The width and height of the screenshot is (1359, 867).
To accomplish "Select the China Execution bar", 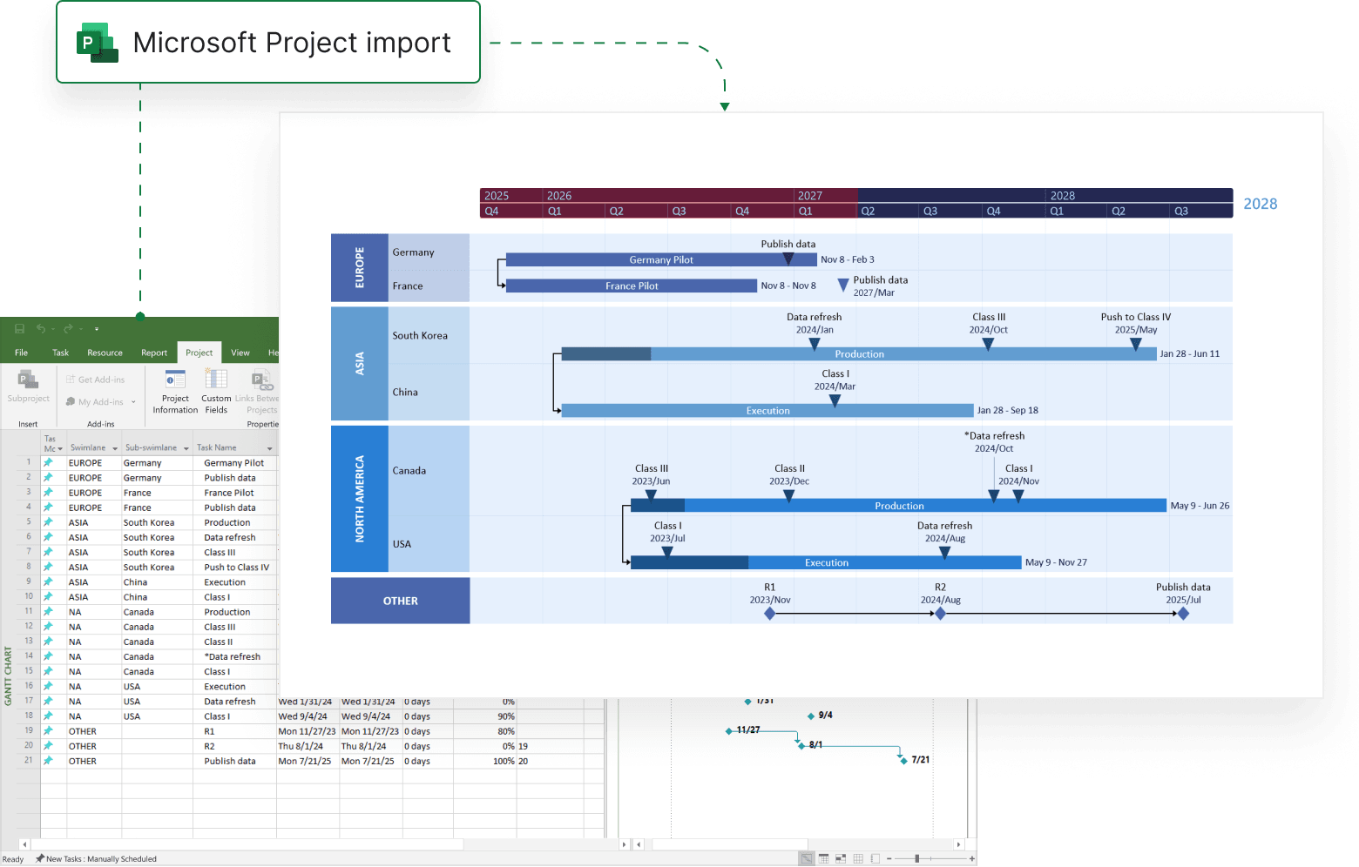I will [767, 411].
